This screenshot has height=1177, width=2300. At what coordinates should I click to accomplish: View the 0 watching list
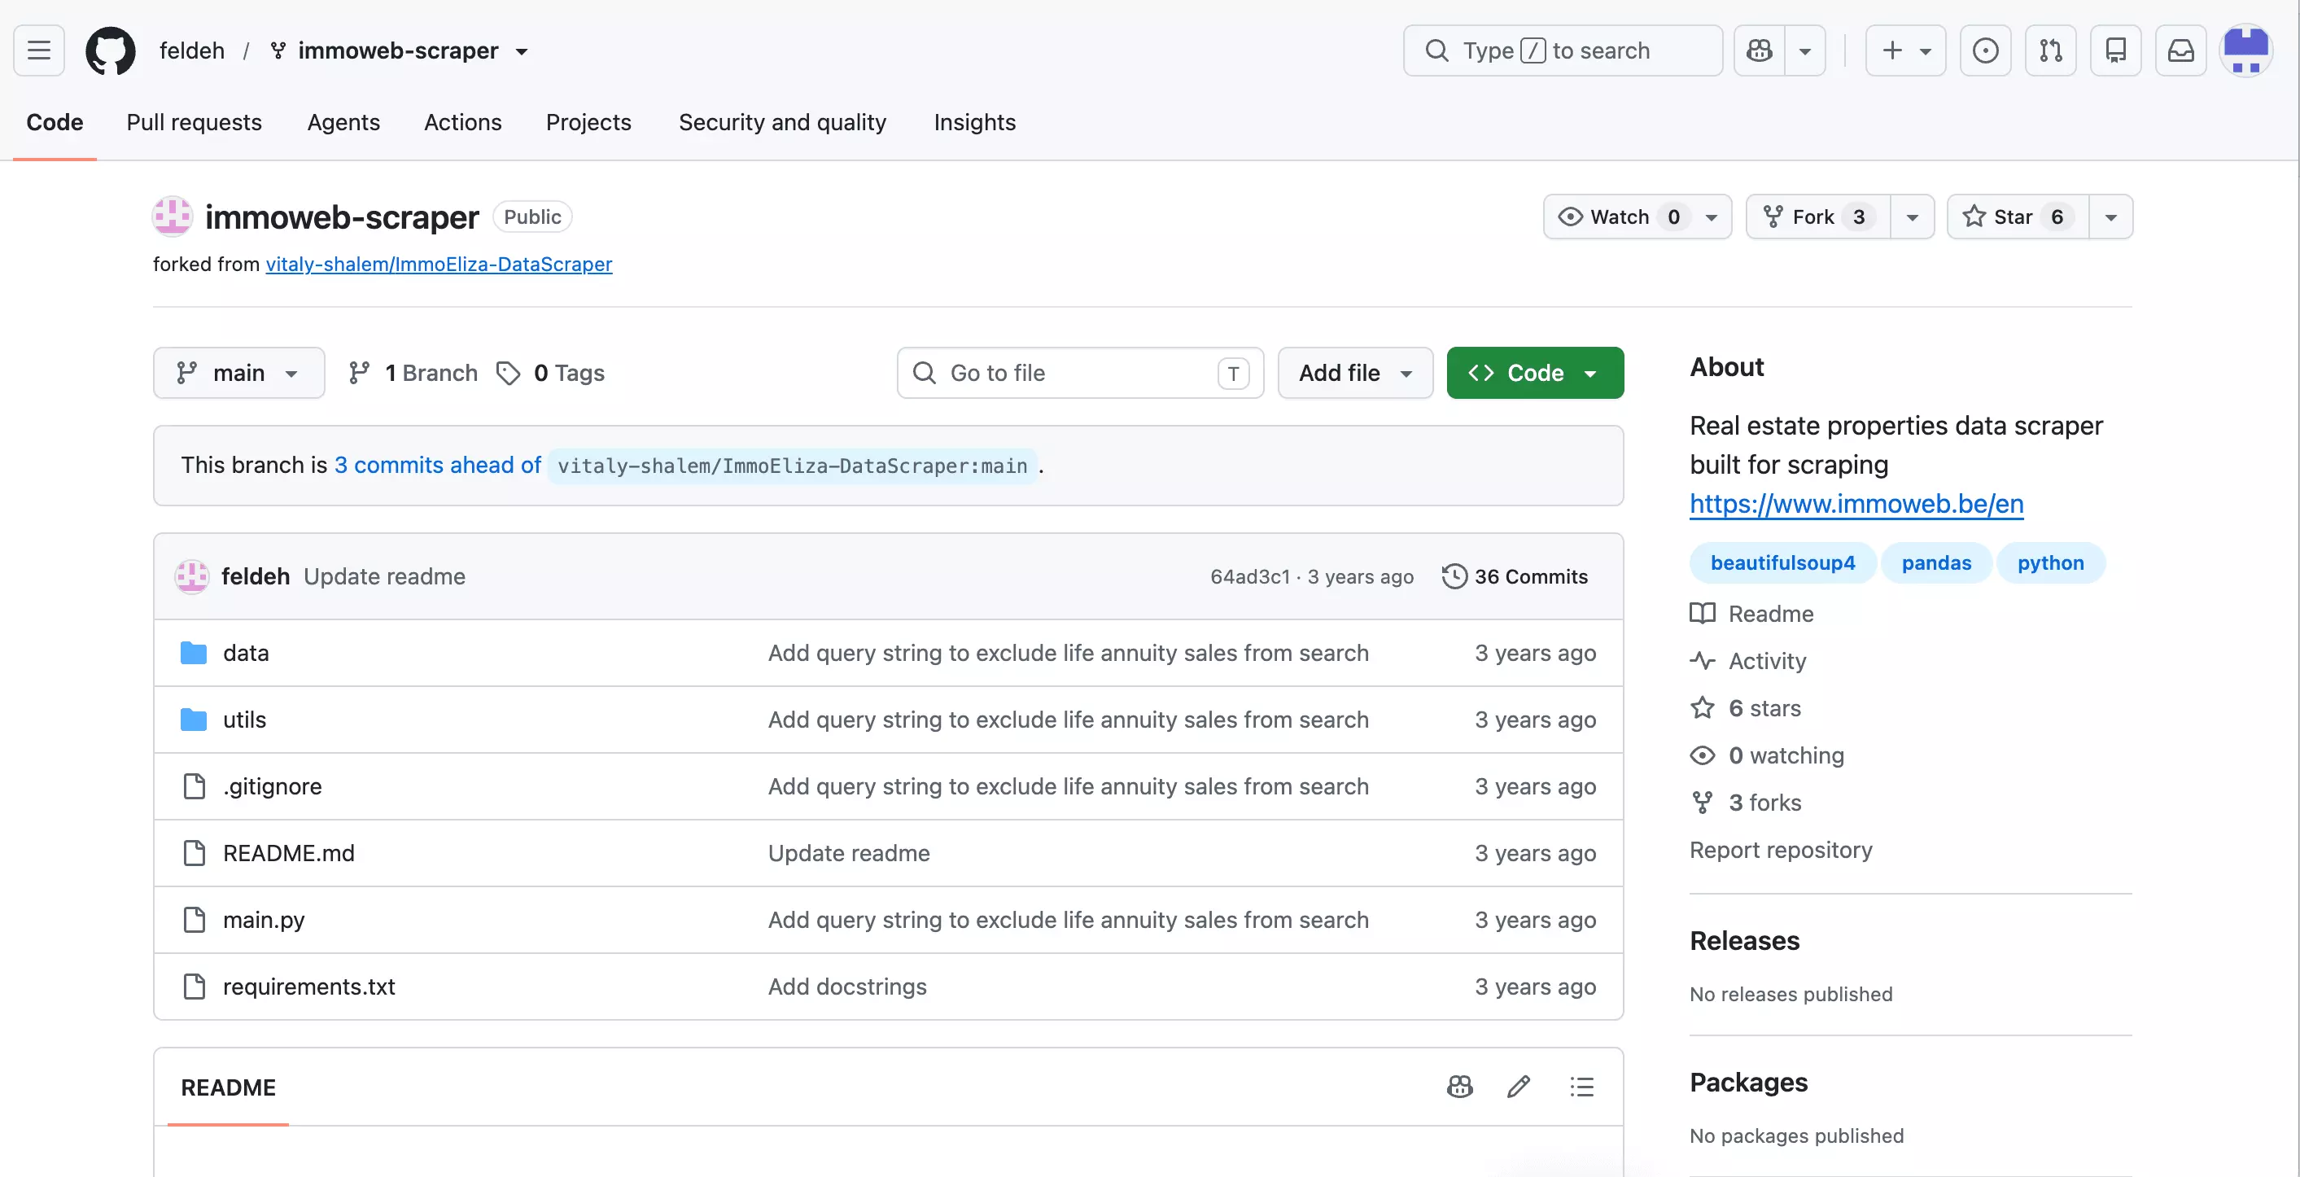click(x=1767, y=755)
